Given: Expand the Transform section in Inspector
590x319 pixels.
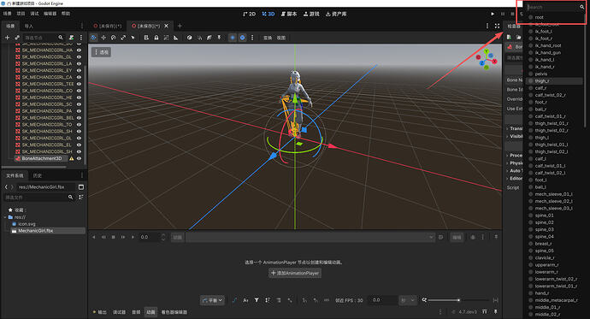Looking at the screenshot, I should tap(514, 128).
